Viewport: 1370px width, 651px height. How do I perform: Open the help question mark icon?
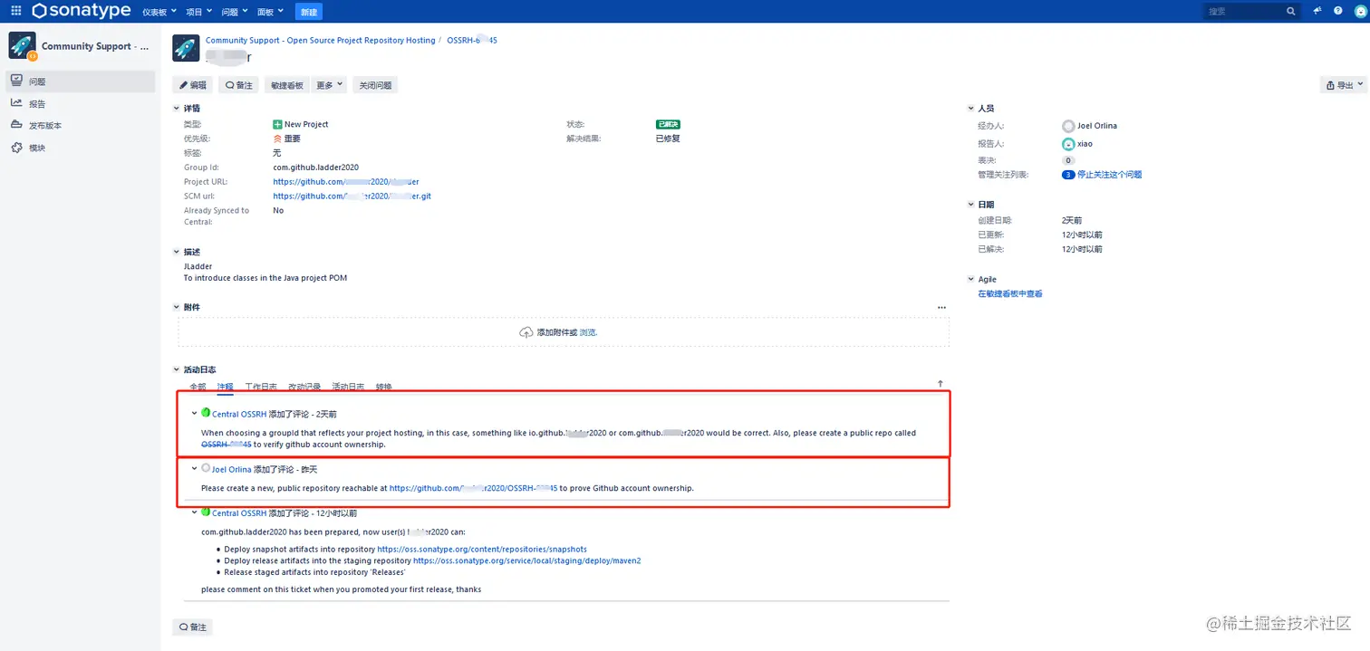coord(1338,11)
